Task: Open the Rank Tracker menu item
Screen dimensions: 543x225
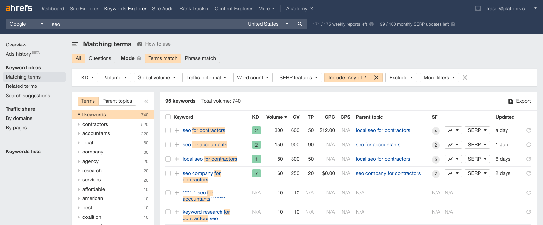Action: (194, 9)
